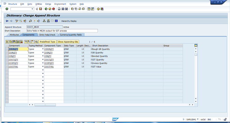Open command field history dropdown
Image resolution: width=230 pixels, height=123 pixels.
32,9
